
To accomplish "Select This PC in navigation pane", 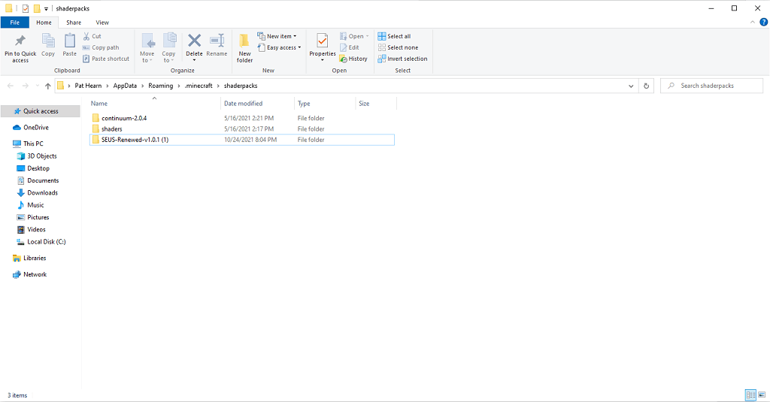I will (x=33, y=144).
